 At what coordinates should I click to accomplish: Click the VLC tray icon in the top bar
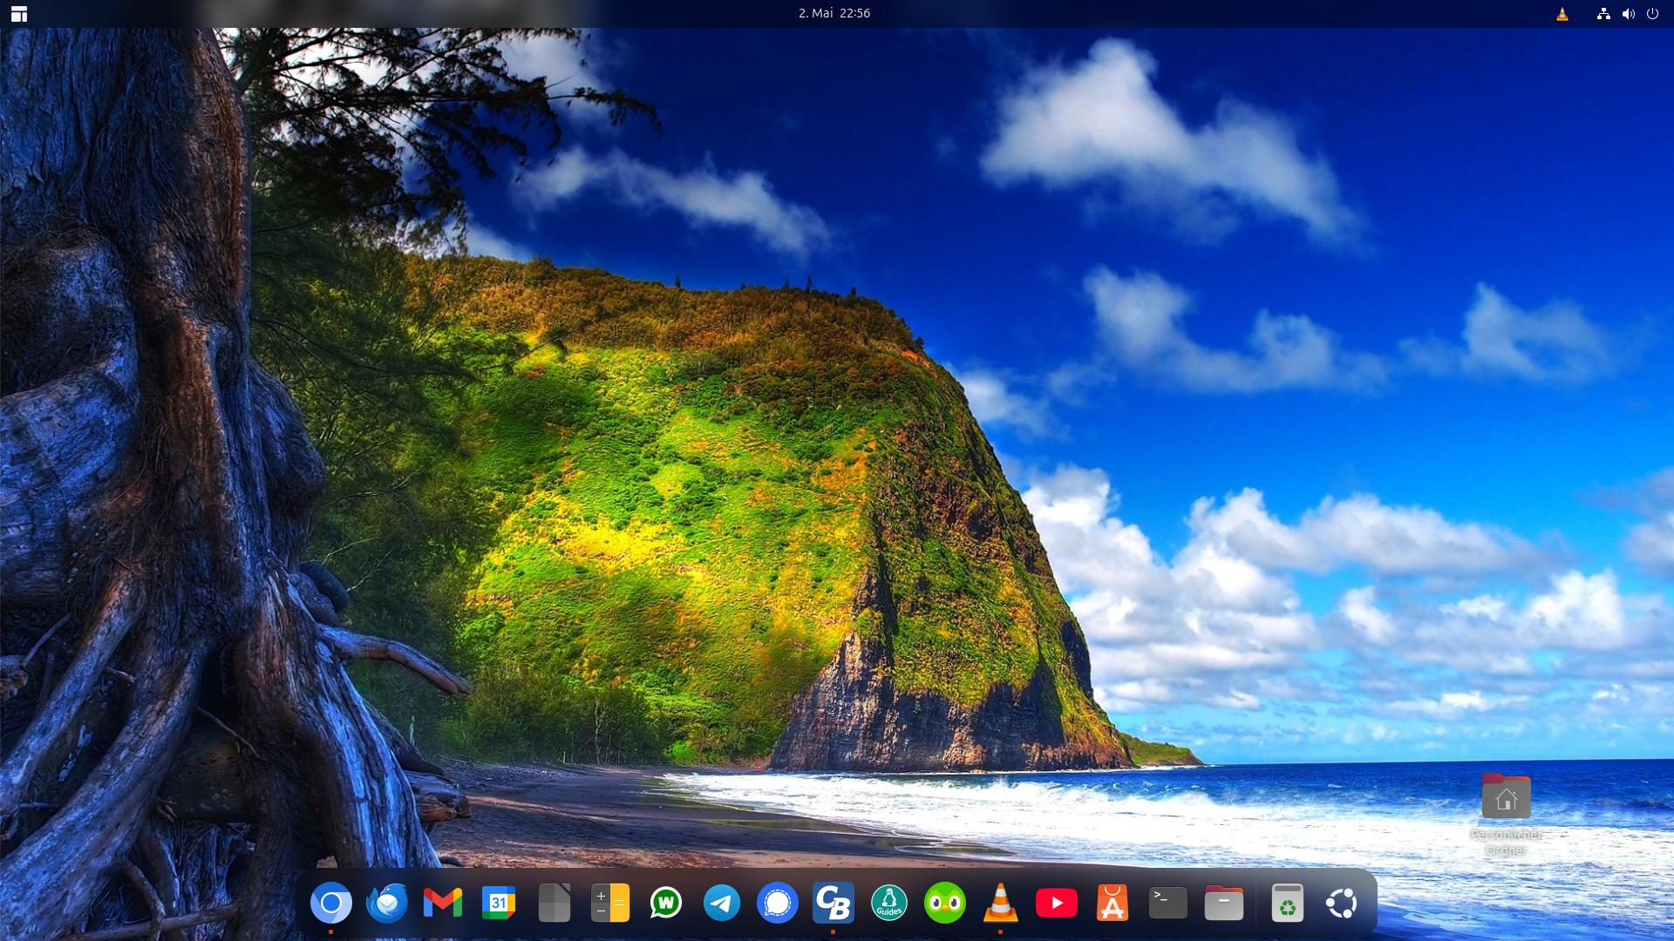tap(1562, 14)
